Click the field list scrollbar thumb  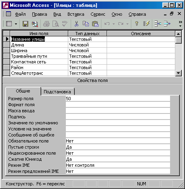pyautogui.click(x=179, y=40)
